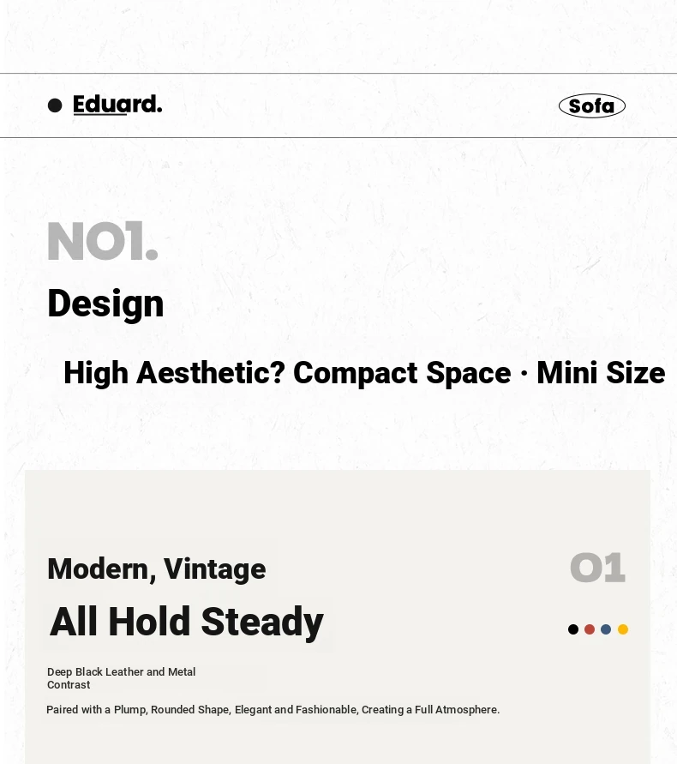Open the Eduard. brand link
Screen dimensions: 677x764
(x=117, y=105)
